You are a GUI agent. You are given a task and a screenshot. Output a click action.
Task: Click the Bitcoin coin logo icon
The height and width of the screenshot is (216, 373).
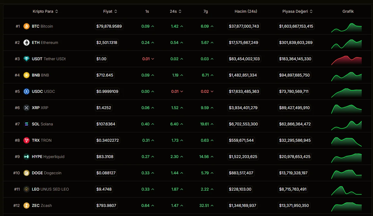pyautogui.click(x=27, y=26)
